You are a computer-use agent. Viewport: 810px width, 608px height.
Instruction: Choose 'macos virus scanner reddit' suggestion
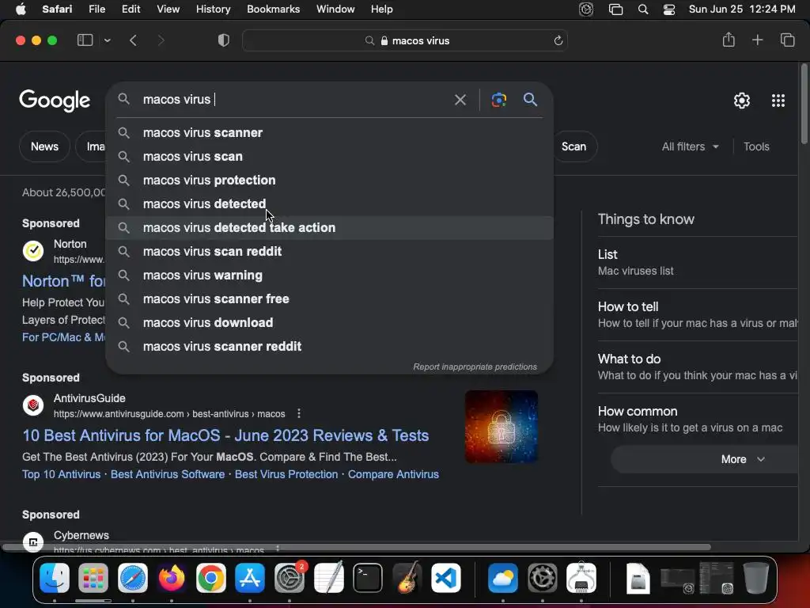(330, 347)
